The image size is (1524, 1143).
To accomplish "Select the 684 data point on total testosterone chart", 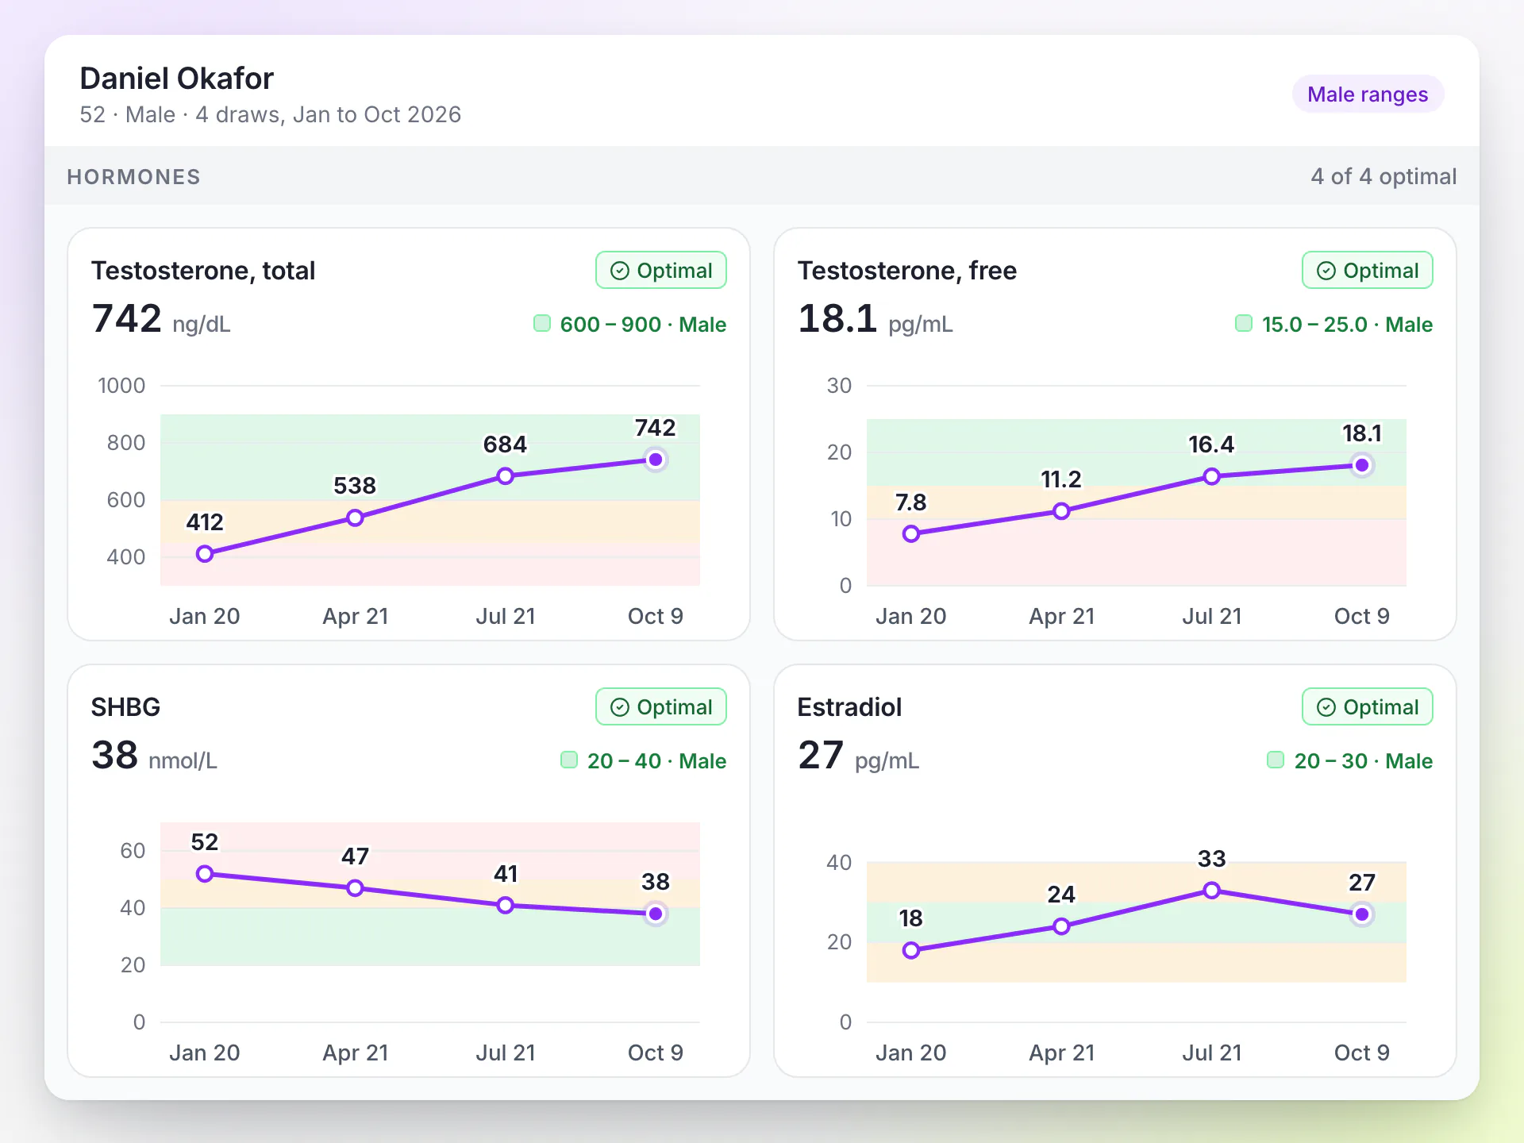I will (x=505, y=476).
